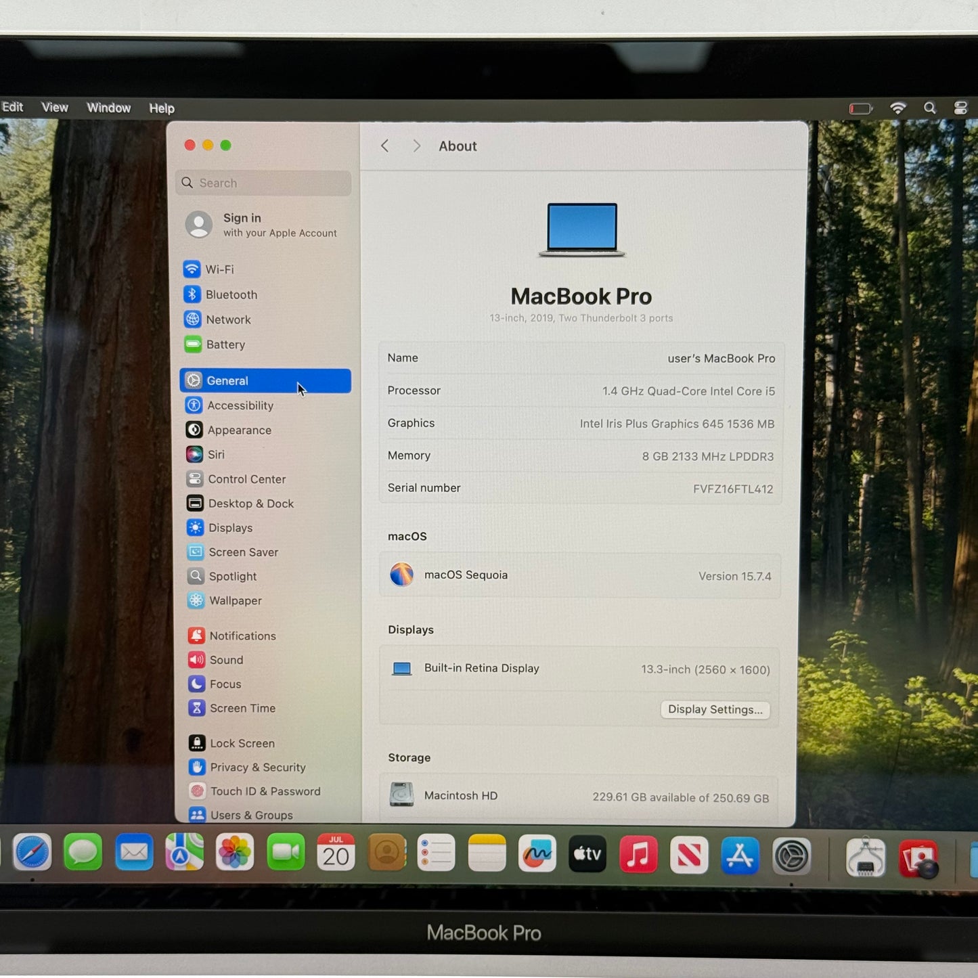Image resolution: width=978 pixels, height=978 pixels.
Task: Open Apple TV from the Dock
Action: [587, 854]
